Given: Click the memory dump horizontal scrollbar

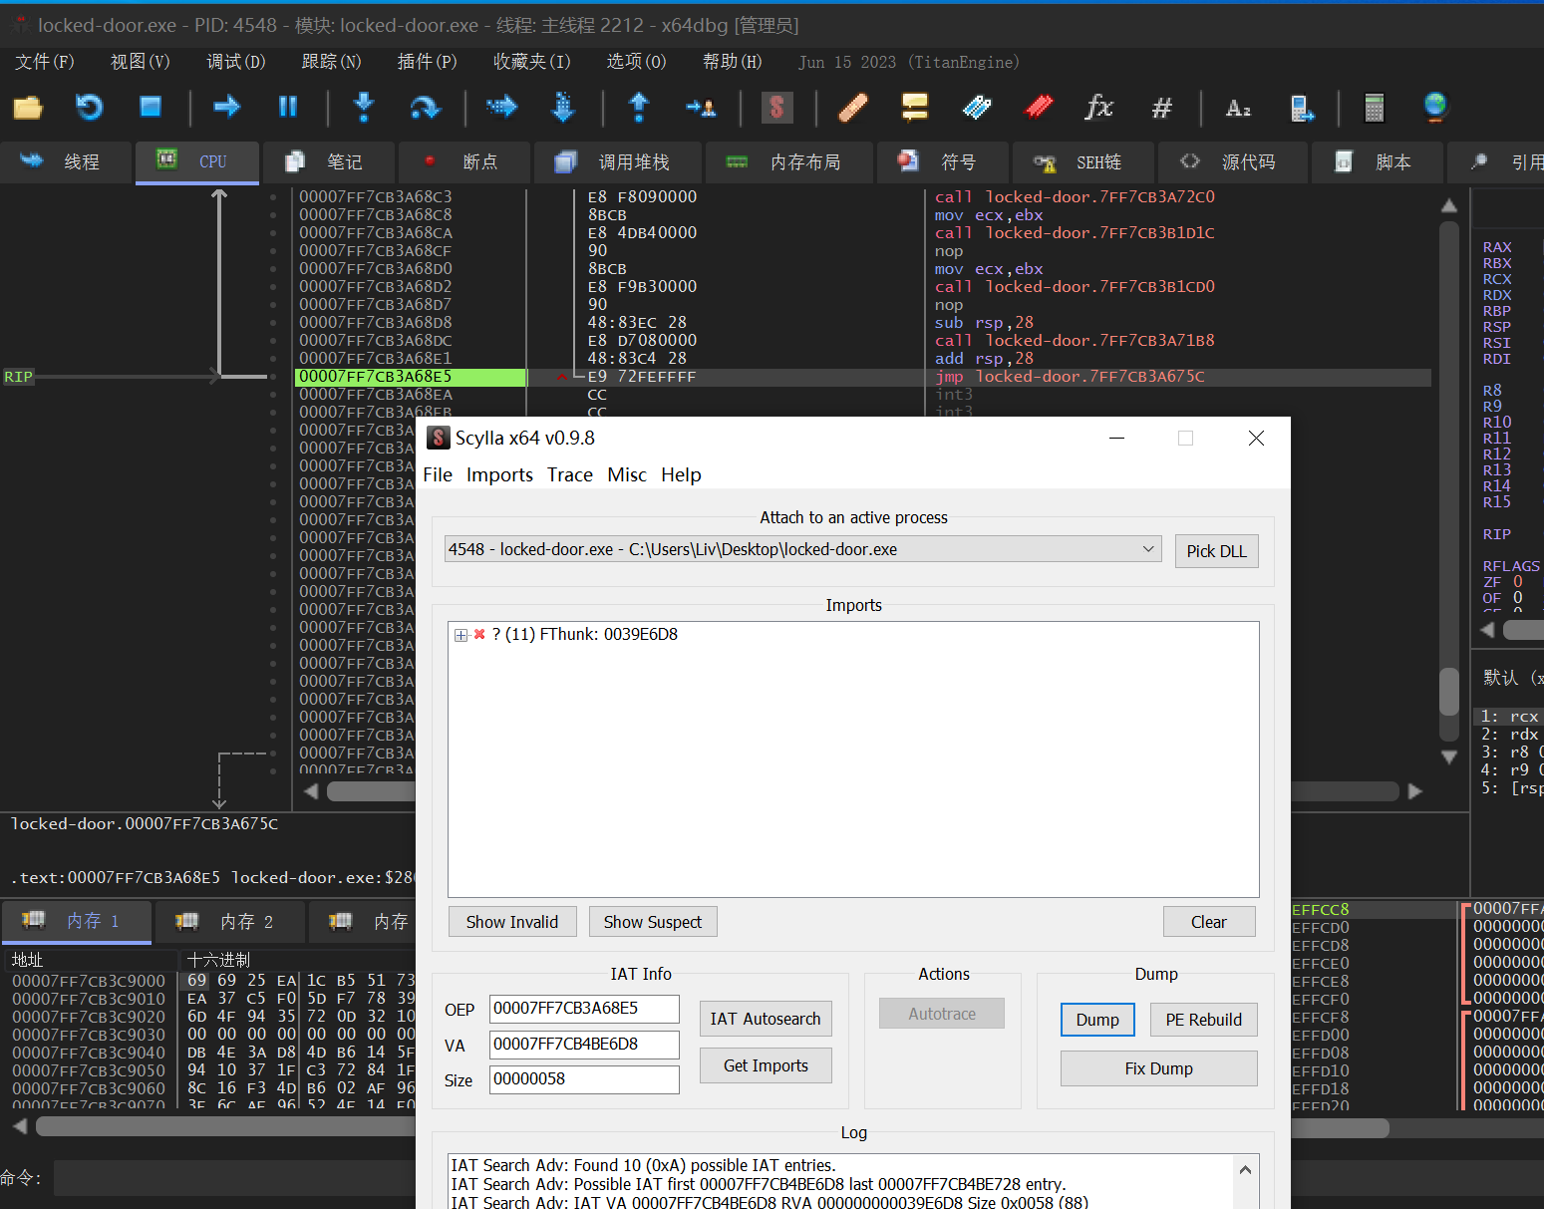Looking at the screenshot, I should coord(225,1126).
